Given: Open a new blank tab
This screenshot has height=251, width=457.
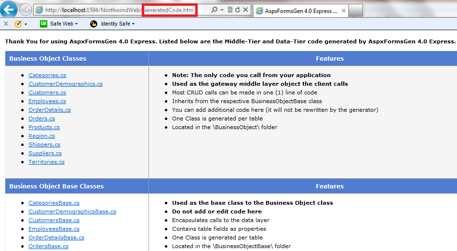Looking at the screenshot, I should tap(356, 11).
